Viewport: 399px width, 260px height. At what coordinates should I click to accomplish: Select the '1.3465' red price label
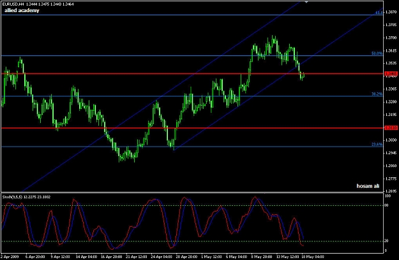tap(391, 74)
